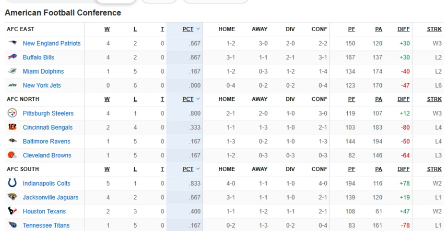Open the New York Jets team link
The height and width of the screenshot is (231, 448).
point(42,85)
